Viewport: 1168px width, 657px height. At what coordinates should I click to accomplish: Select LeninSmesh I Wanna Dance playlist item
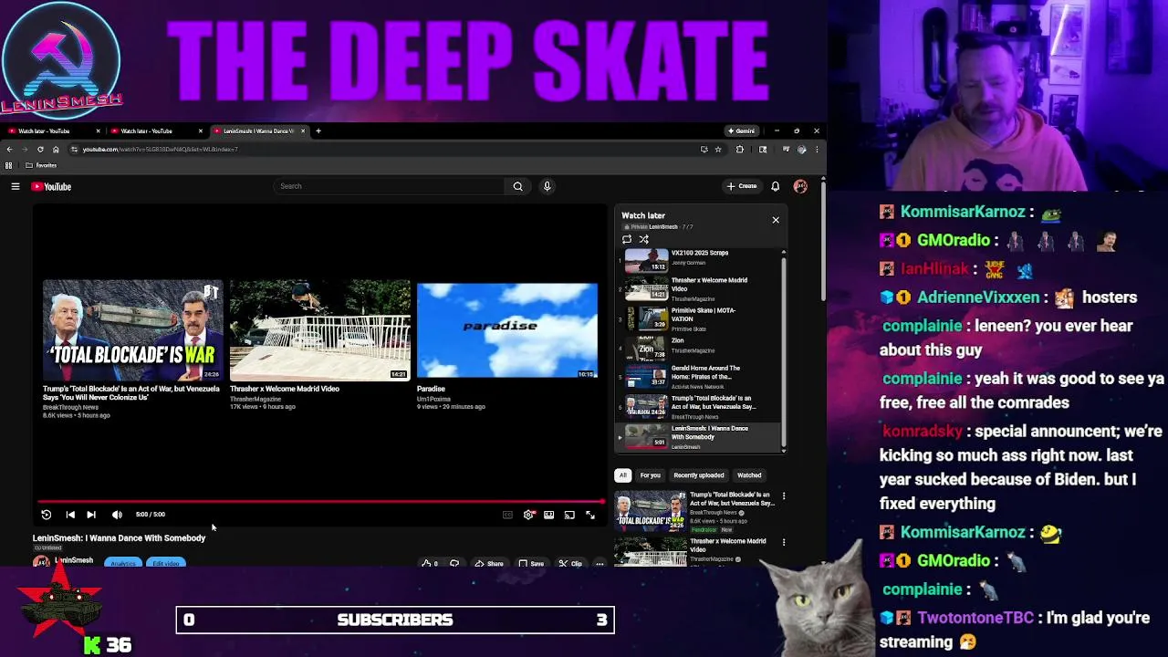pos(698,437)
